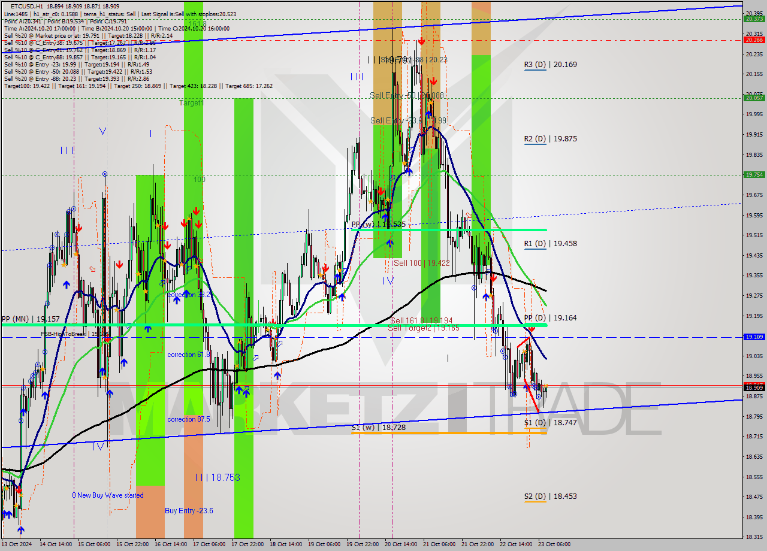The height and width of the screenshot is (551, 767).
Task: Click the green 20.057 price tag
Action: (x=754, y=98)
